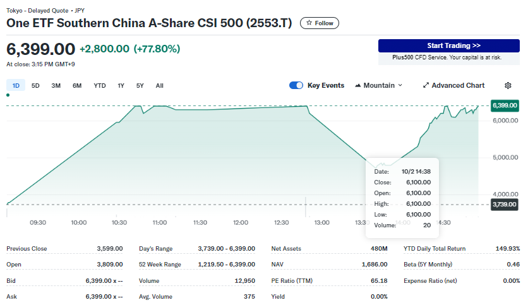Click the star icon in Follow button
This screenshot has width=528, height=305.
[x=309, y=23]
